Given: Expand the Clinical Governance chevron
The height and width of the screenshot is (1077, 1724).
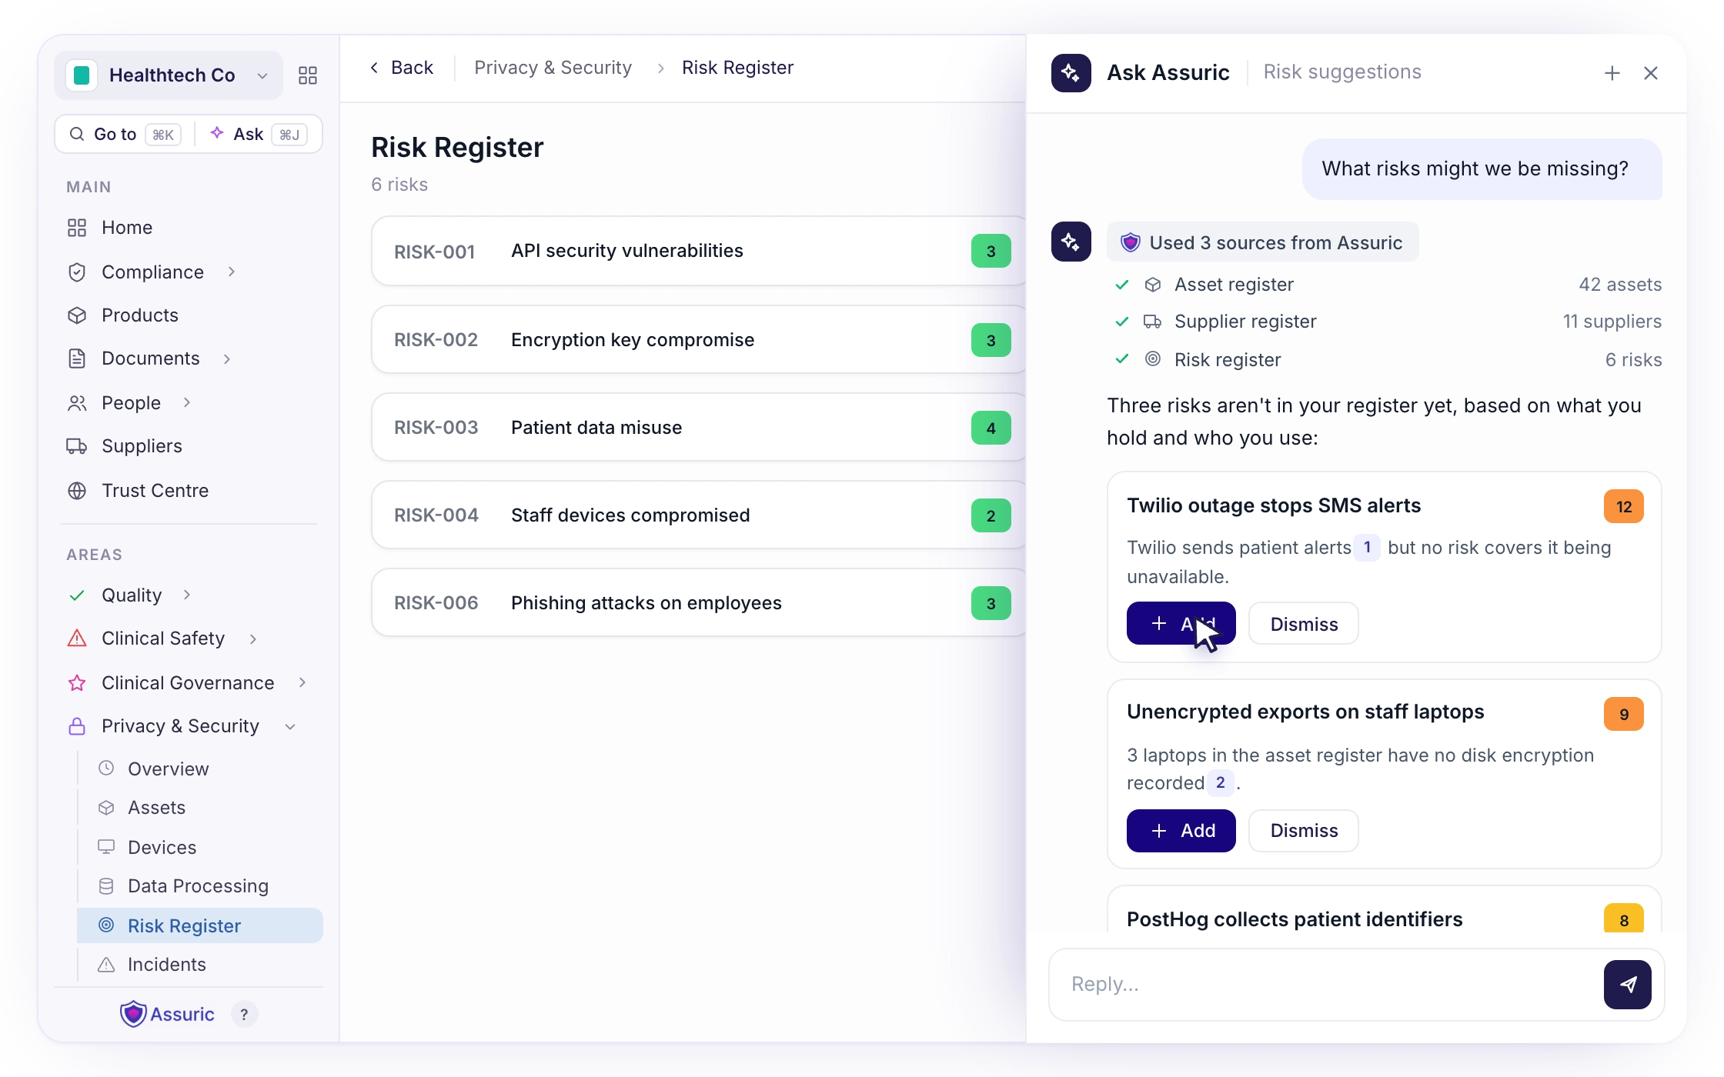Looking at the screenshot, I should pyautogui.click(x=302, y=682).
